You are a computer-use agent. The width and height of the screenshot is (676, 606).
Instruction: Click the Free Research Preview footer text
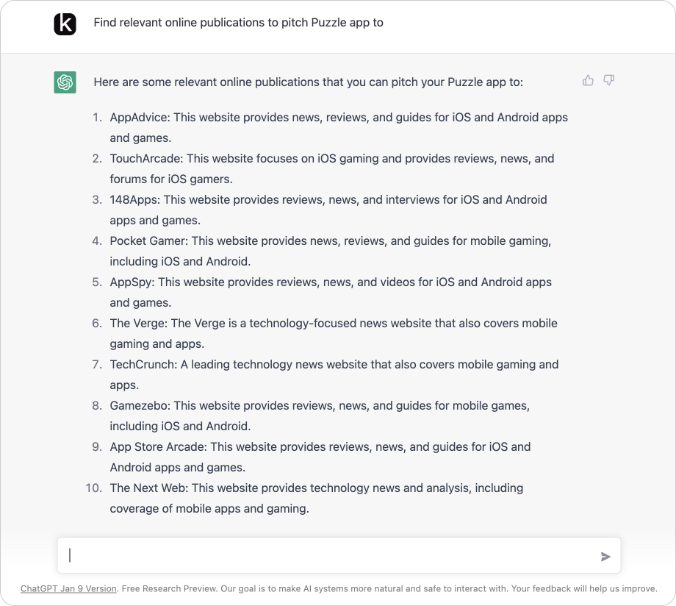[x=168, y=588]
